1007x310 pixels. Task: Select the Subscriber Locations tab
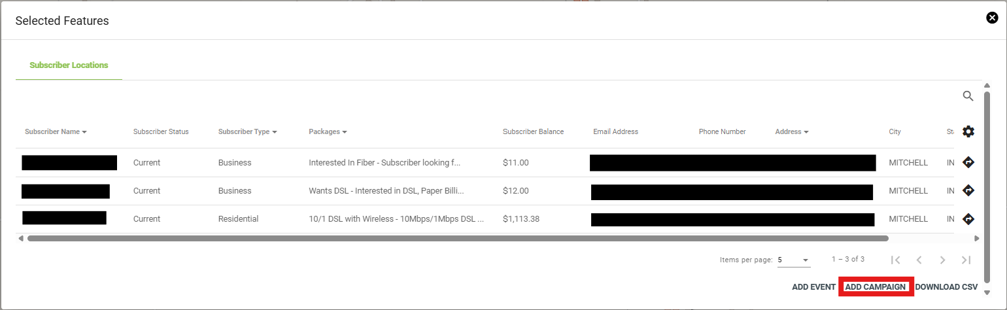point(69,65)
